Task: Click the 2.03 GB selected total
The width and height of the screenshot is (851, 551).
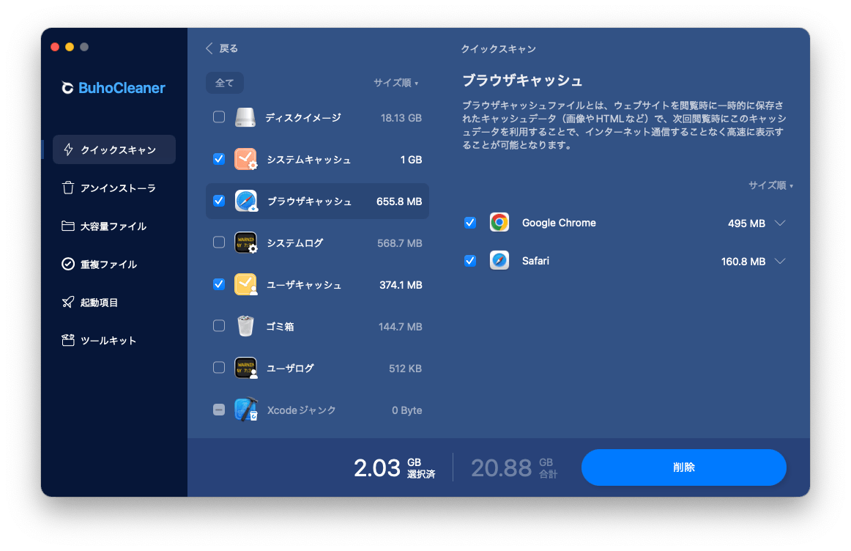Action: [395, 467]
